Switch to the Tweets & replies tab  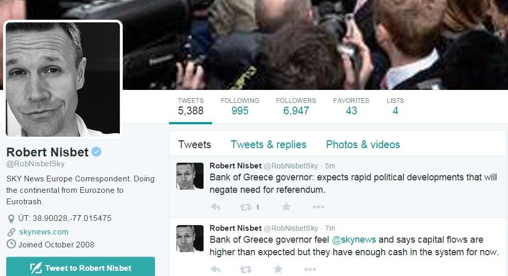[268, 144]
